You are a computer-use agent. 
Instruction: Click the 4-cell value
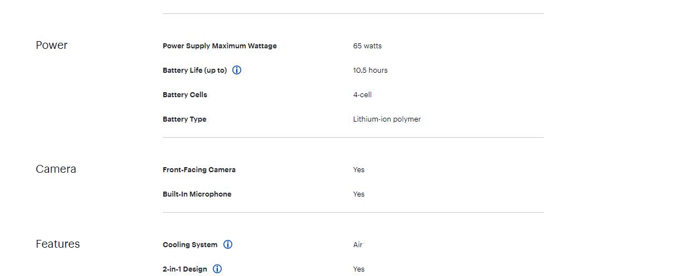362,94
